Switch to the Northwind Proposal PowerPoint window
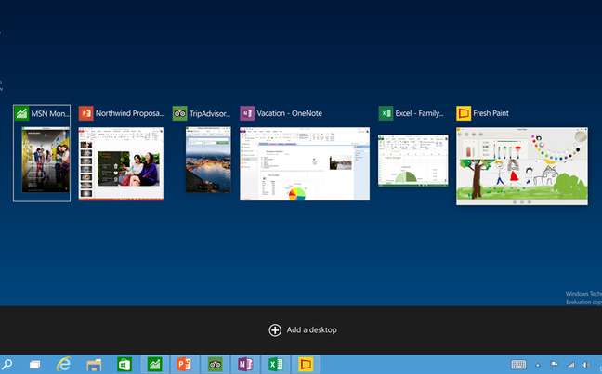The width and height of the screenshot is (602, 374). tap(121, 163)
